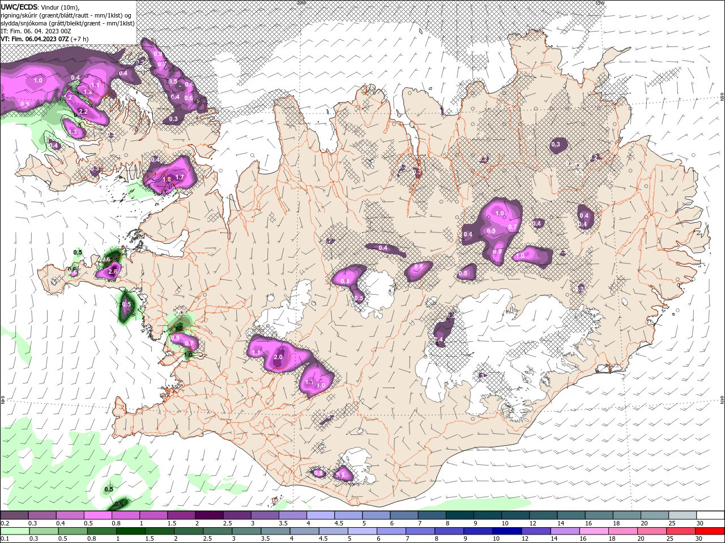Click the 0.1 label under the rain legend
This screenshot has width=725, height=543.
4,539
